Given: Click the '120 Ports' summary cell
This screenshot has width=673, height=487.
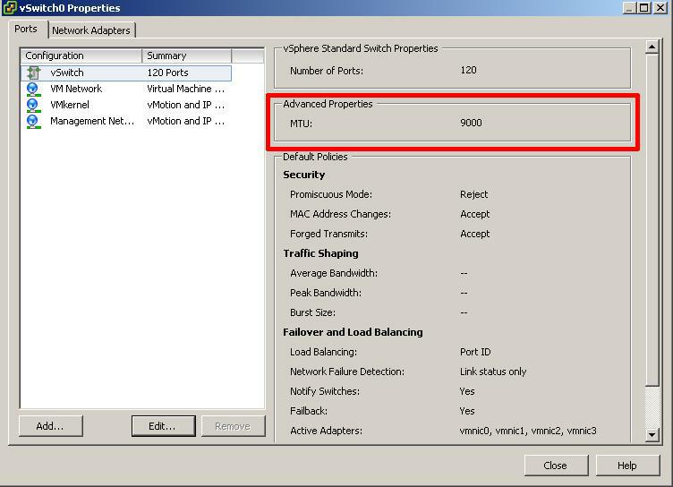Looking at the screenshot, I should [168, 73].
